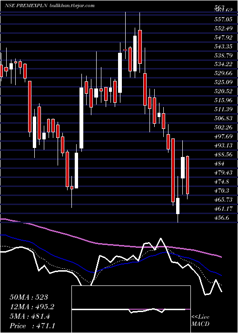238x333 pixels.
Task: Click the 502.26 price axis label
Action: (223, 127)
